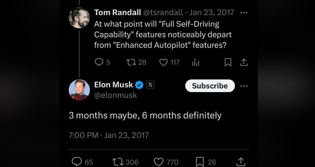Open Tom Randall's profile picture
The image size is (315, 167).
pos(79,18)
